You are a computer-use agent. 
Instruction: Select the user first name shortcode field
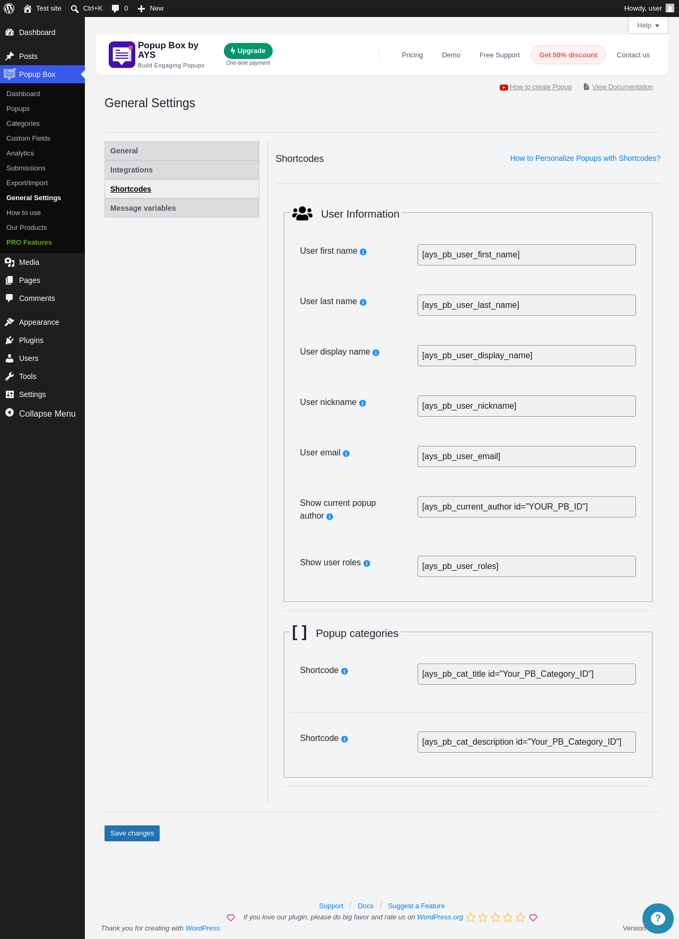[x=527, y=255]
